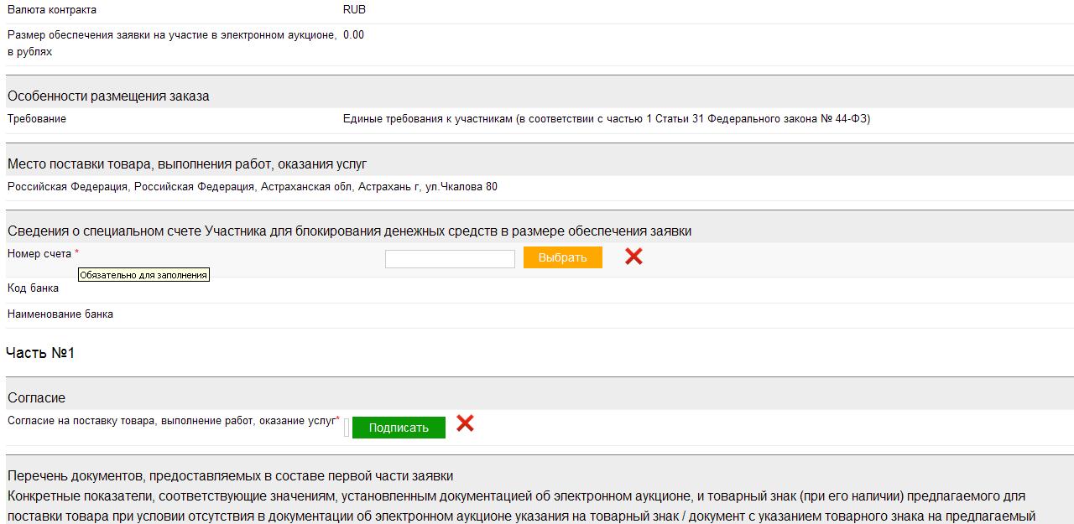Screen dimensions: 1074x524
Task: Click the 'Особенности размещения заказа' section header
Action: [x=108, y=96]
